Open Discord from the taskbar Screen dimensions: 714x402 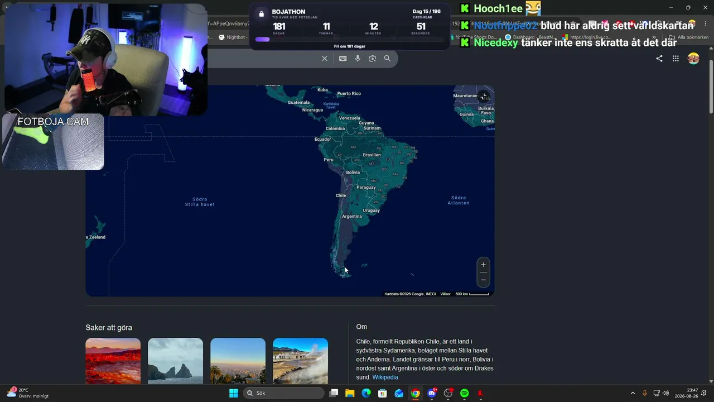click(x=432, y=393)
